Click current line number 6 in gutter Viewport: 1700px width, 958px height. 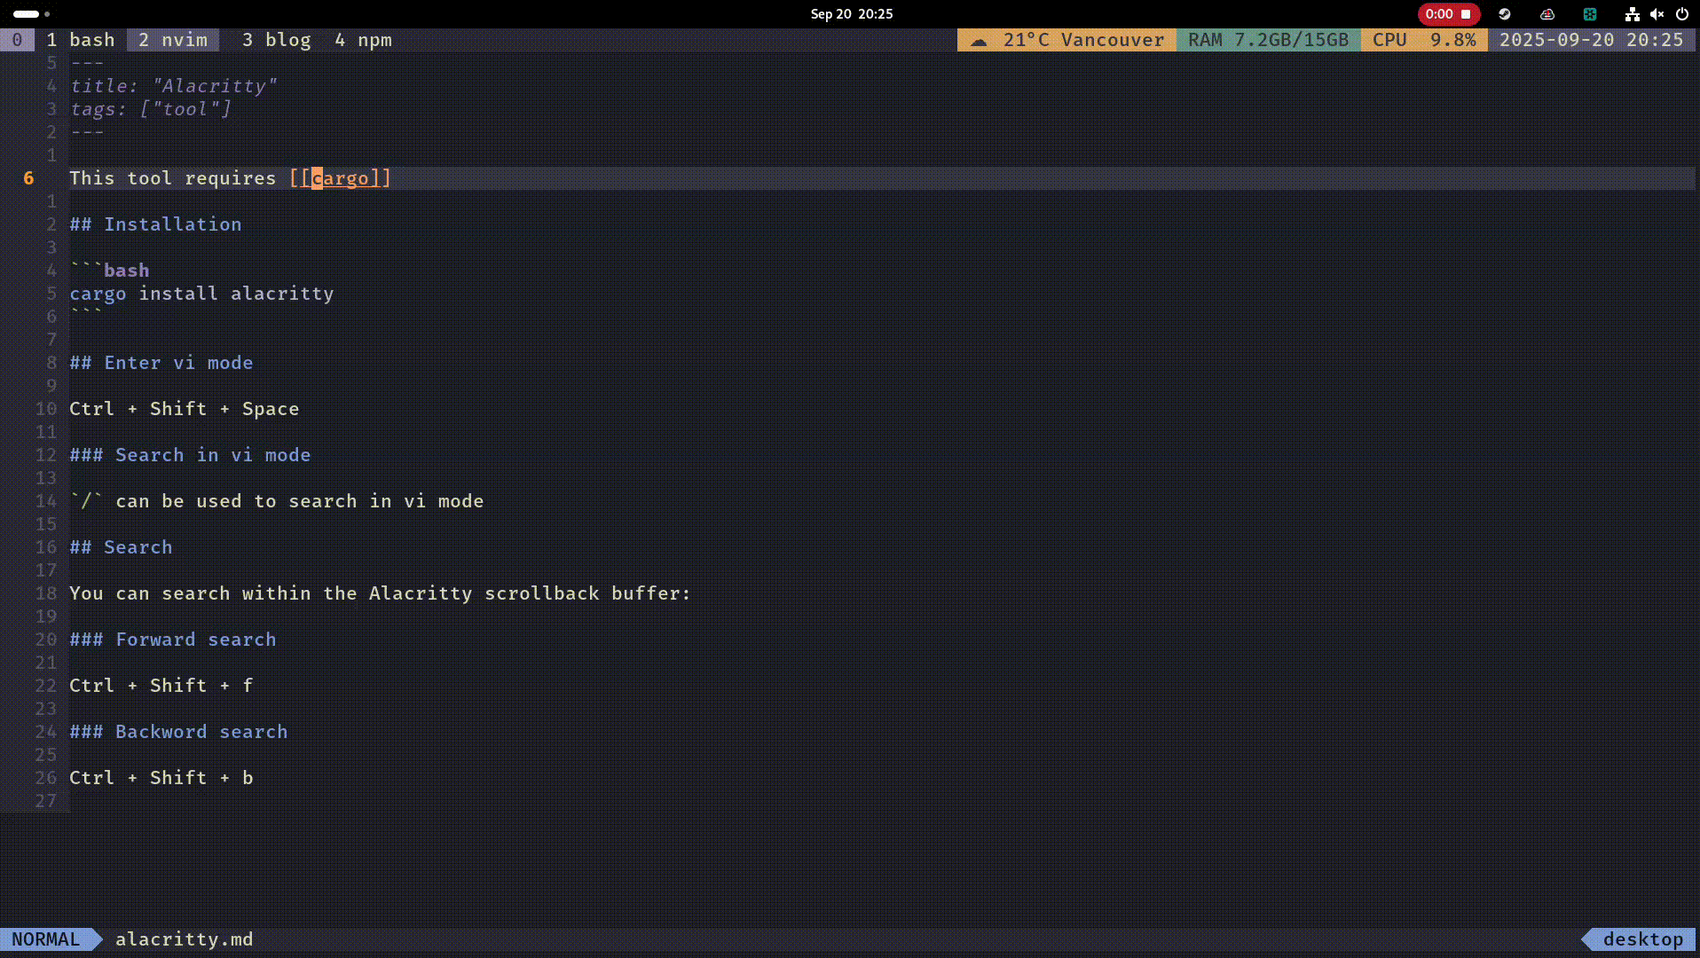coord(28,178)
